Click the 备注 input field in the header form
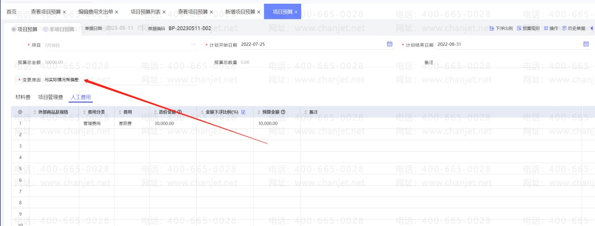The height and width of the screenshot is (226, 595). coord(513,62)
